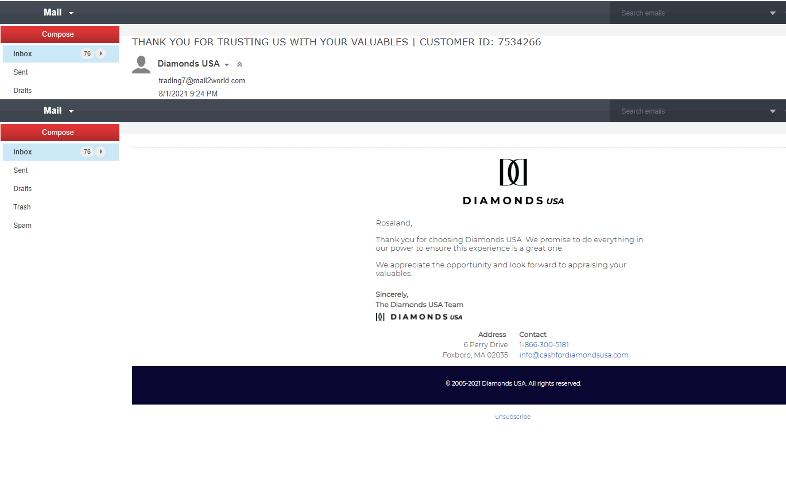Open the Mail dropdown in the topmost header bar

point(59,13)
